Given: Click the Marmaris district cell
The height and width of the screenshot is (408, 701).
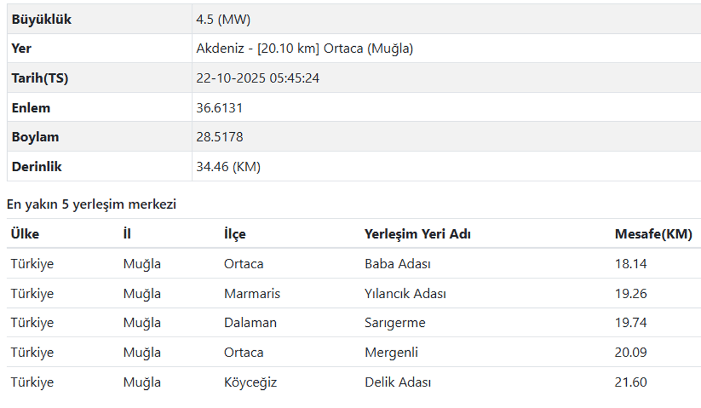Looking at the screenshot, I should pos(252,293).
